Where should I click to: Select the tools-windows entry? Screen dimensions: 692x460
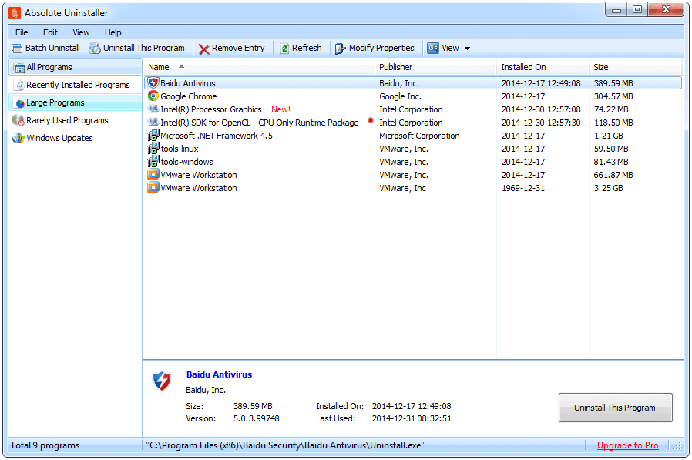(187, 162)
